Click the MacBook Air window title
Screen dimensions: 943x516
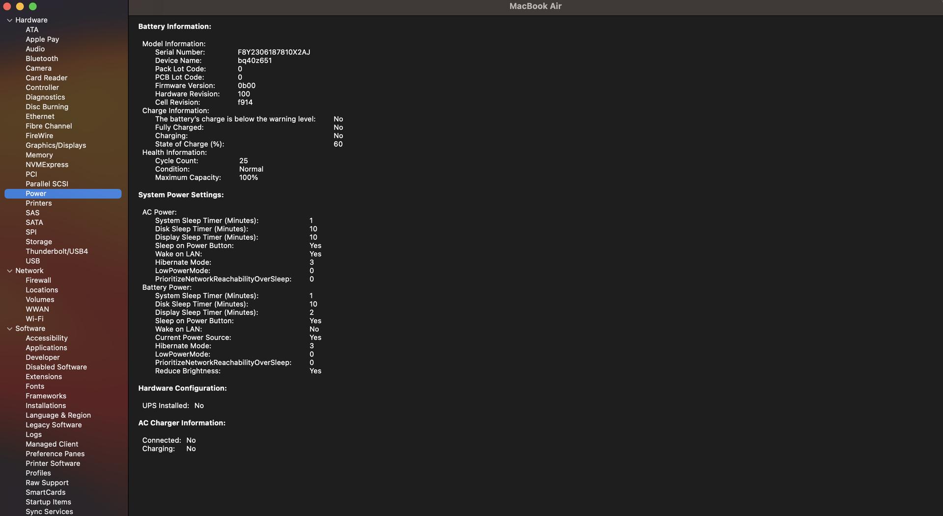[x=535, y=6]
